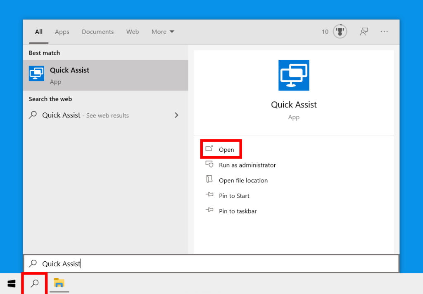Click the feedback person icon

coord(364,31)
